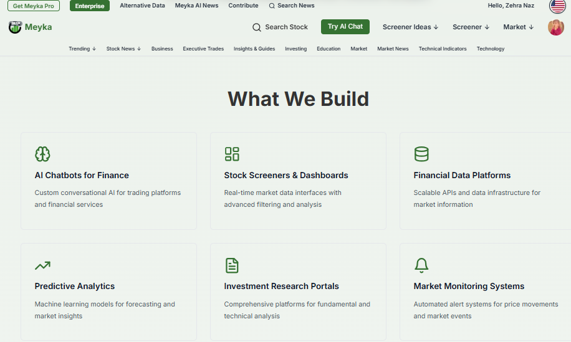This screenshot has width=571, height=342.
Task: Click the Meyka logo icon
Action: click(x=15, y=27)
